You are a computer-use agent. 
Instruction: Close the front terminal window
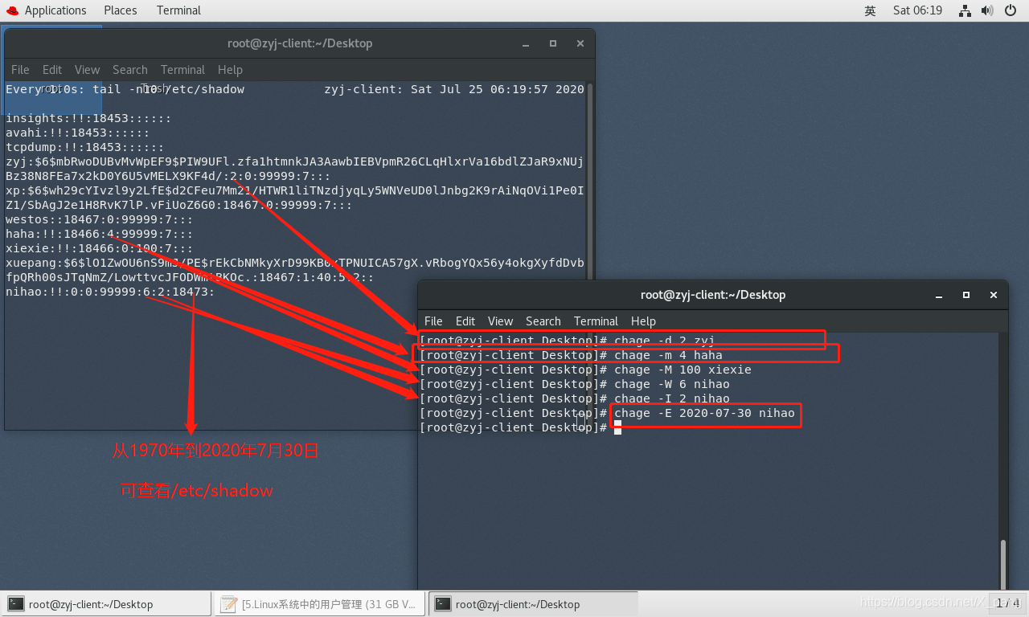(992, 295)
